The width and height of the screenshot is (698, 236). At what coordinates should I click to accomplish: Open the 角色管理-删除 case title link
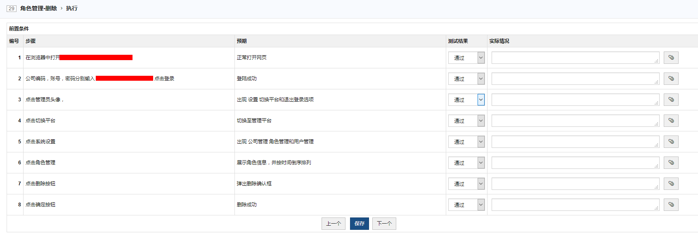(x=38, y=8)
